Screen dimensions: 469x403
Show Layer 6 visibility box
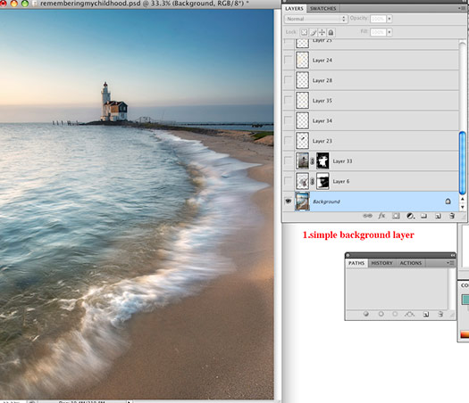[x=288, y=181]
